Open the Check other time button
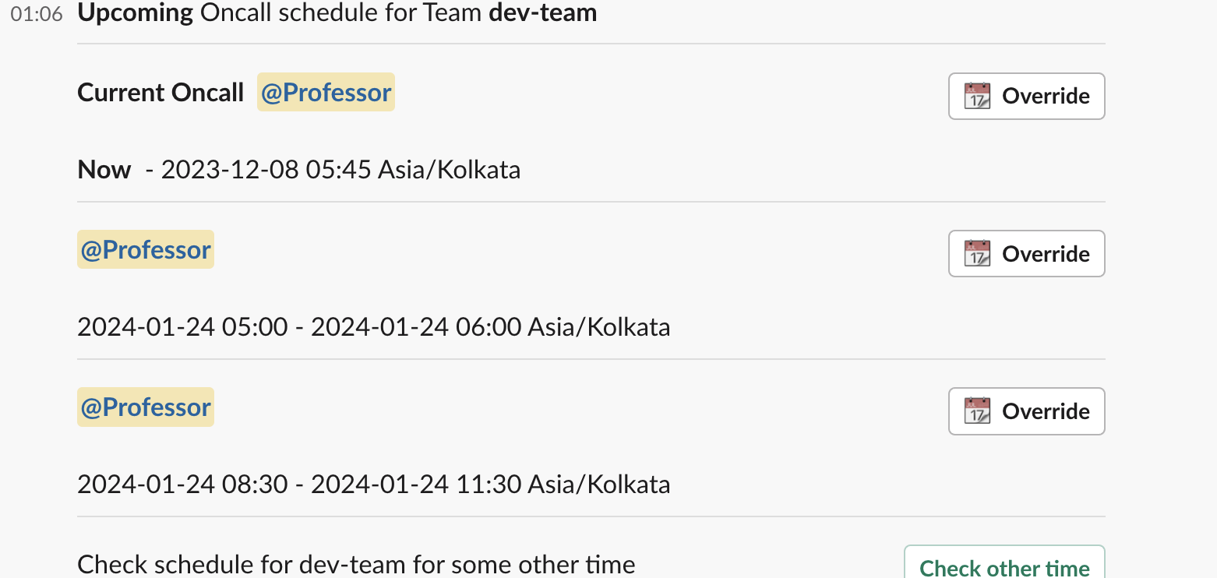 (x=1004, y=566)
